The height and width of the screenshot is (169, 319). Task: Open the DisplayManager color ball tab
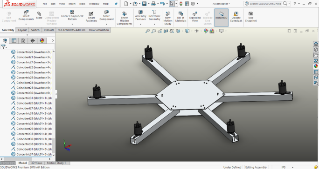[42, 40]
